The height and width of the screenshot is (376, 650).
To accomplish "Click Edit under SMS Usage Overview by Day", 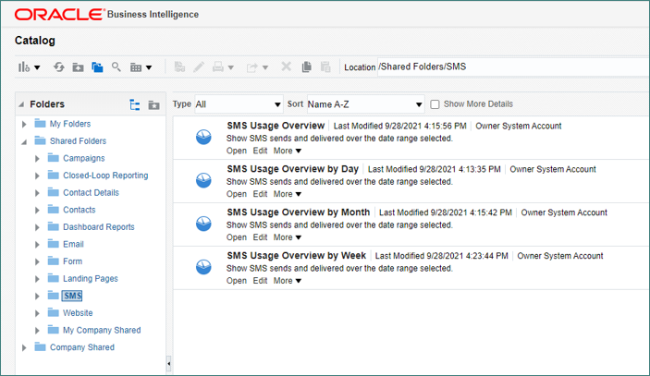I will [260, 194].
